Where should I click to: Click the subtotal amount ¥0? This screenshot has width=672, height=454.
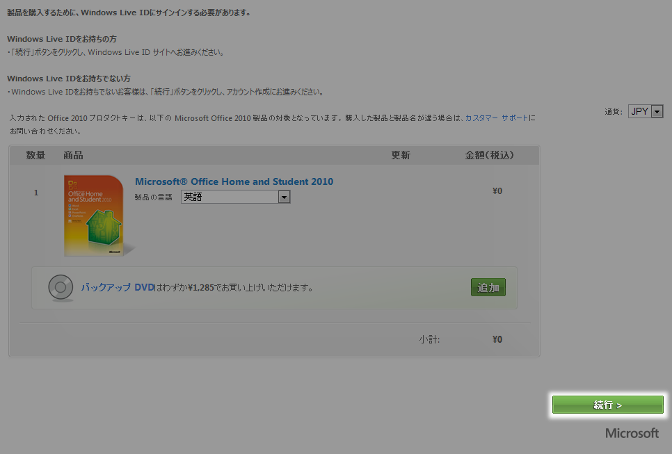tap(497, 339)
